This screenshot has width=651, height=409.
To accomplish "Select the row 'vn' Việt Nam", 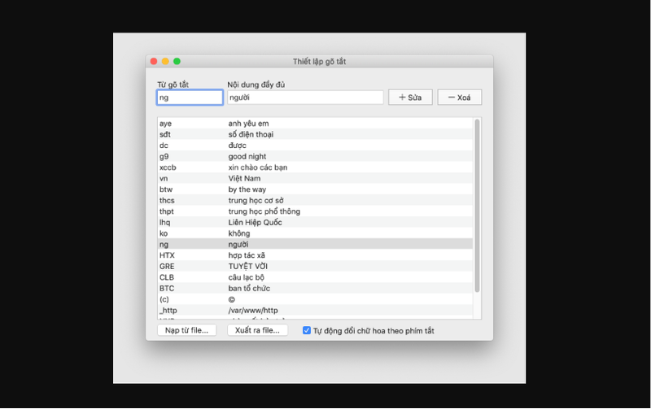I will (315, 178).
